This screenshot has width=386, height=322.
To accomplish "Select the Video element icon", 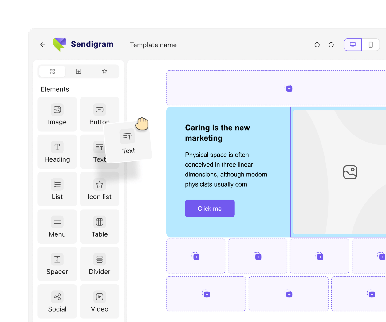I will (x=100, y=297).
